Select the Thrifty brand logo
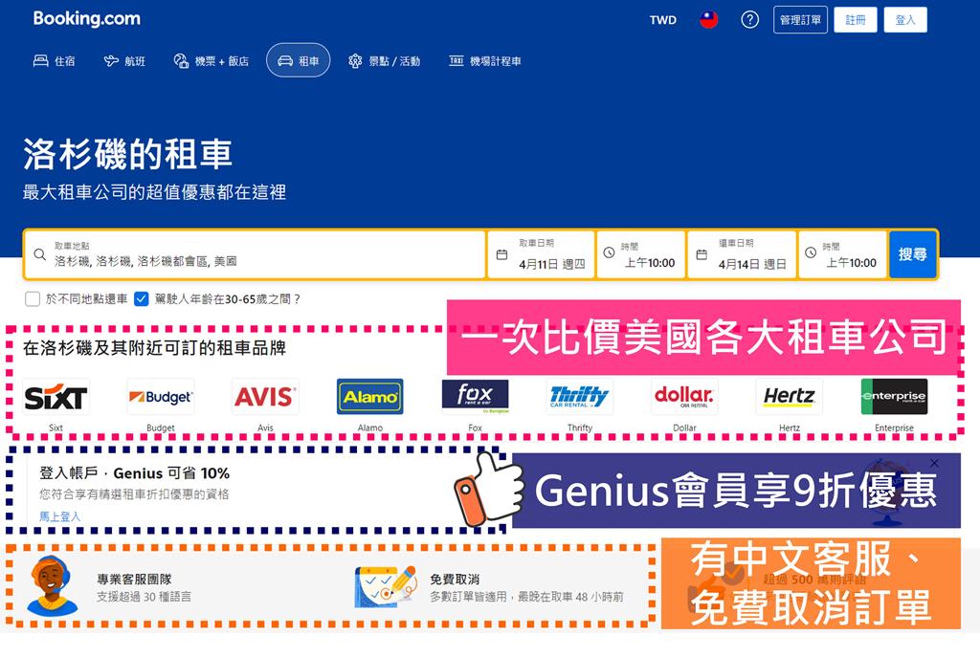 click(579, 397)
